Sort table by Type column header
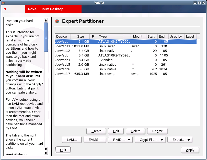Screen dimensions: 207x160 [x=114, y=37]
